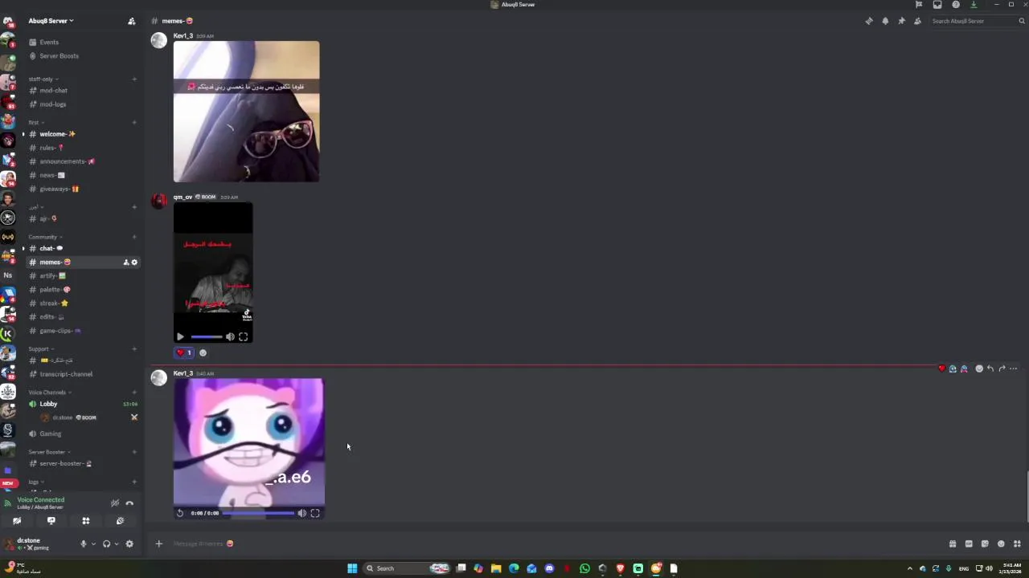Open the GIF picker

[969, 543]
